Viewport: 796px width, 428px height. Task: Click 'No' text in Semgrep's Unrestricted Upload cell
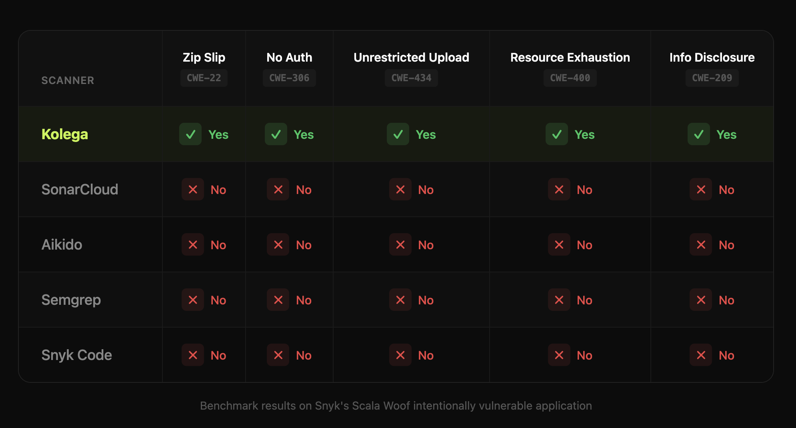pyautogui.click(x=426, y=300)
